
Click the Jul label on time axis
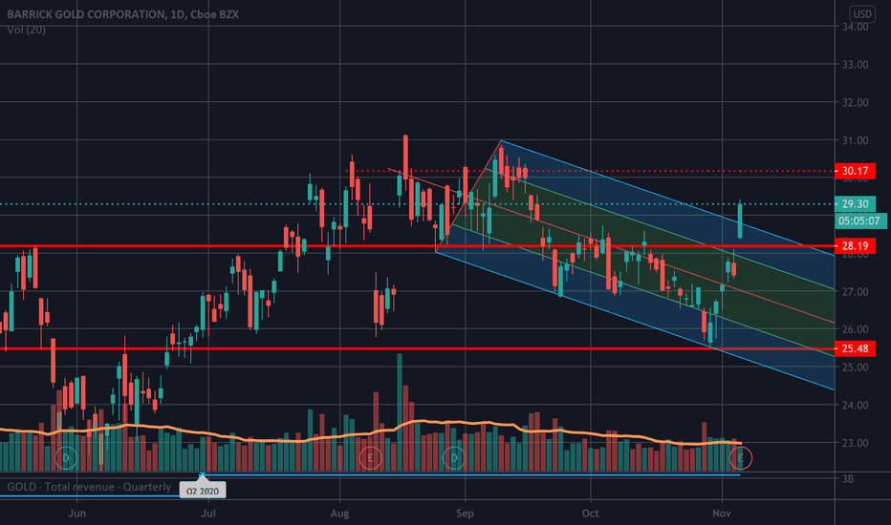[x=208, y=514]
